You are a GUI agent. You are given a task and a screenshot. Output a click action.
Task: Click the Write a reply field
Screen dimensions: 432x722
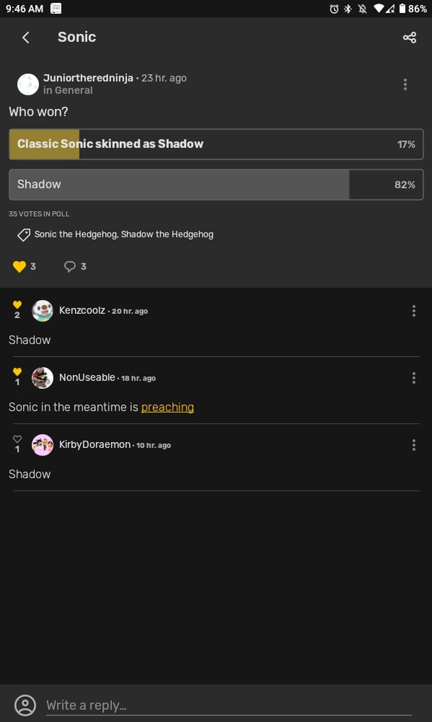coord(229,705)
